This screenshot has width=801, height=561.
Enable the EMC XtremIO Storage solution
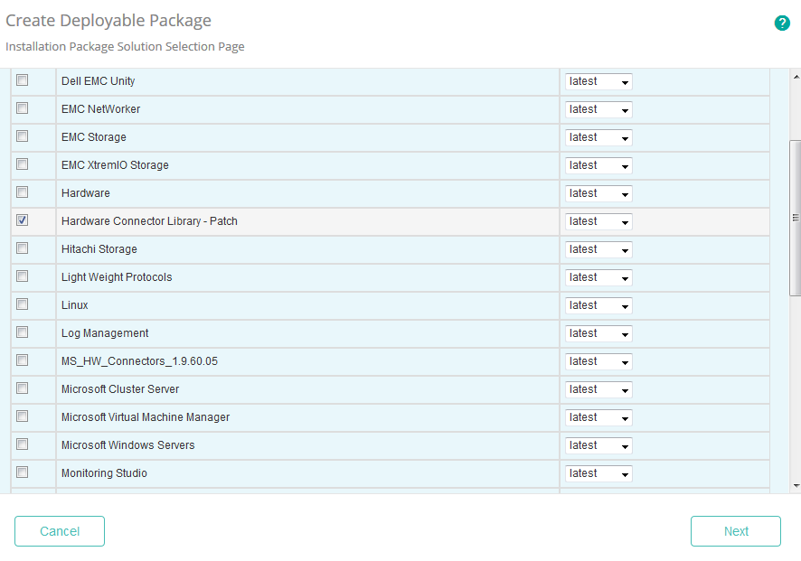coord(22,164)
